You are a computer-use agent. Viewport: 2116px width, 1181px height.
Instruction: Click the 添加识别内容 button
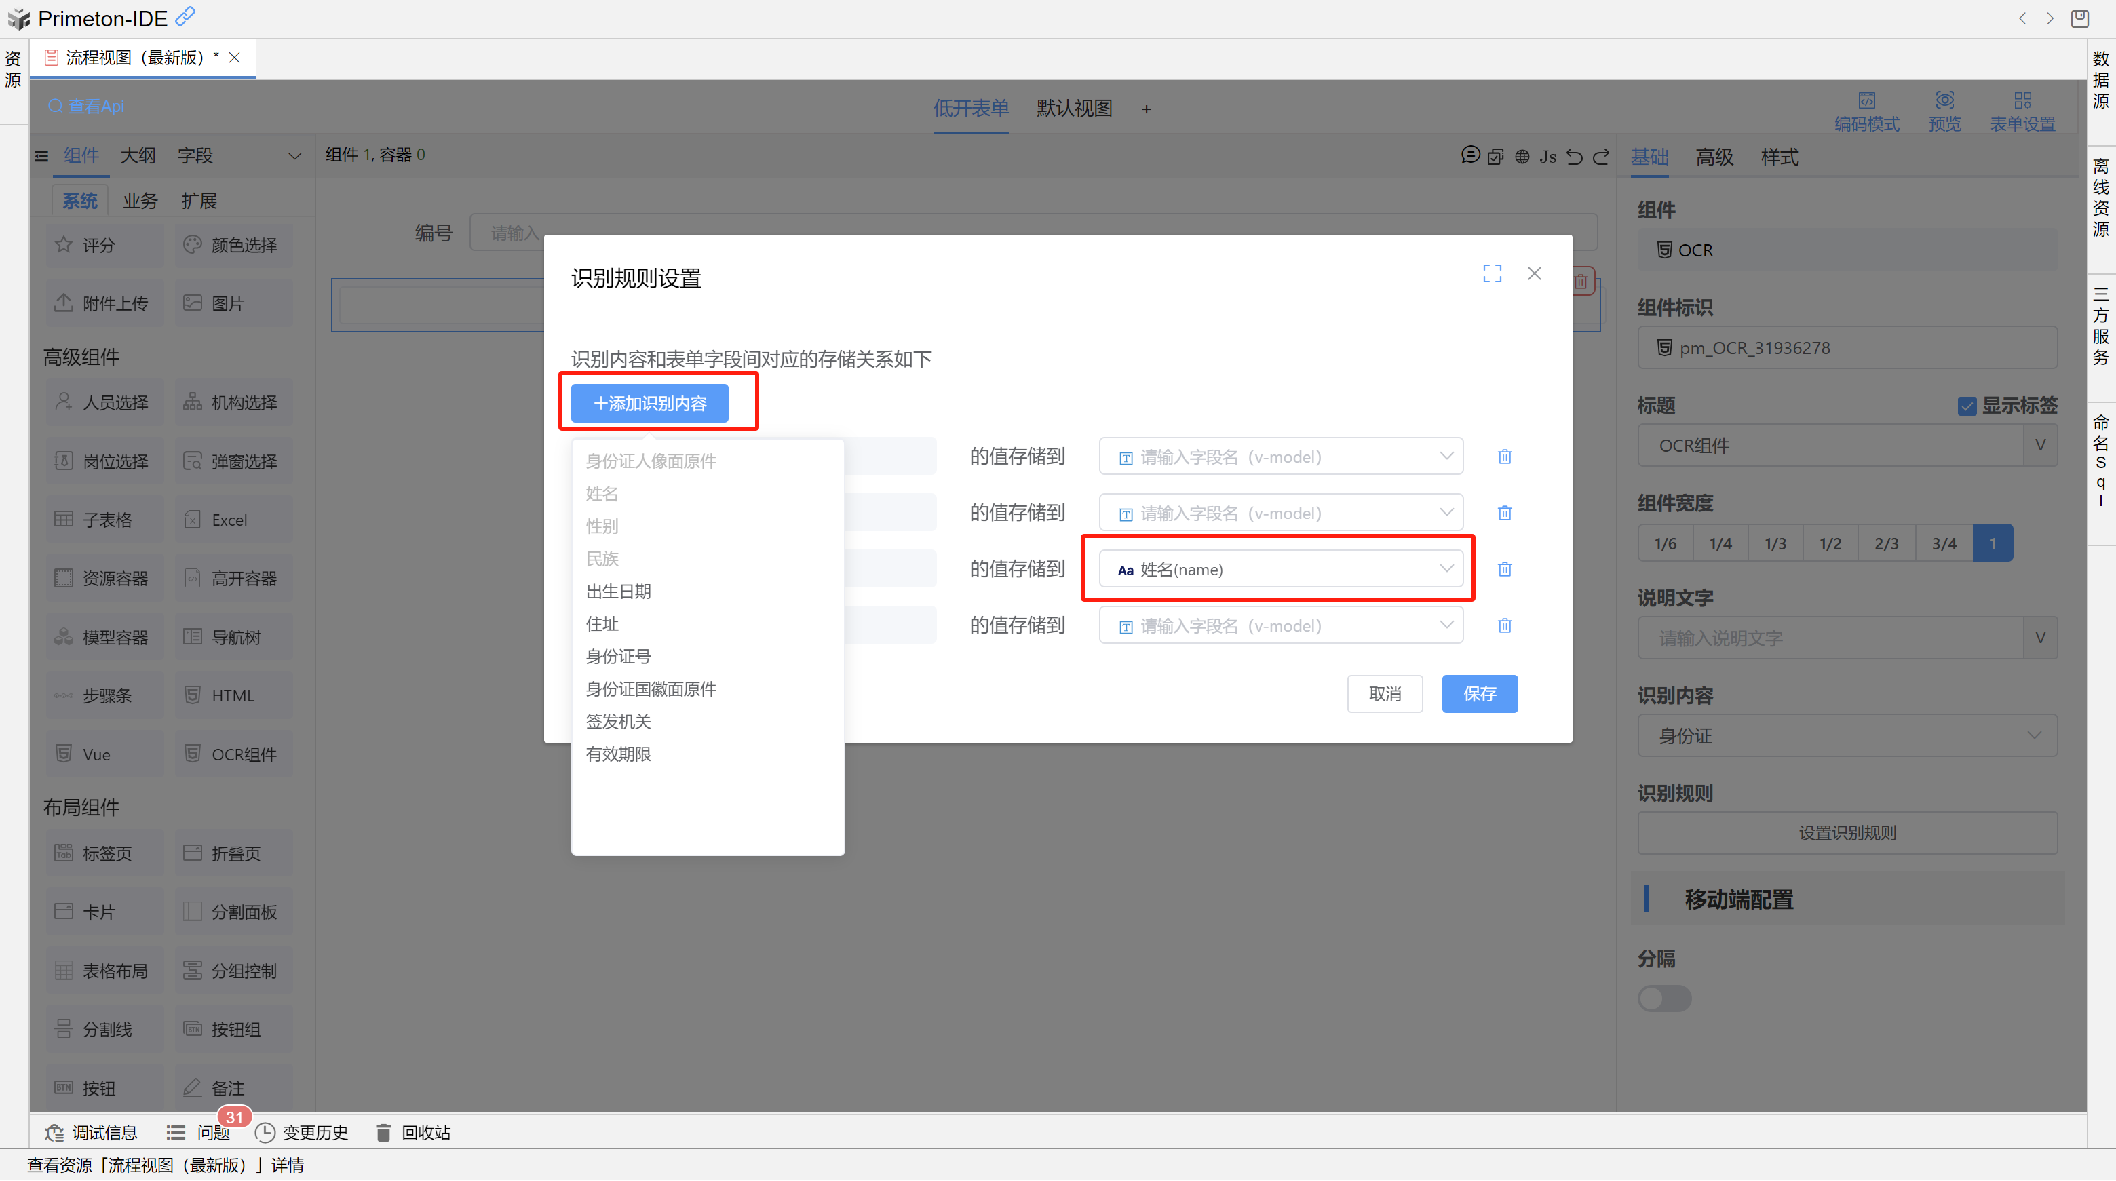[x=649, y=403]
